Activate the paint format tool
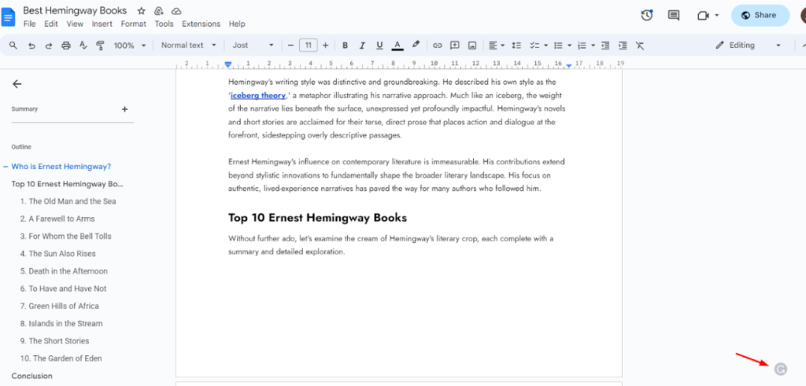 [100, 45]
